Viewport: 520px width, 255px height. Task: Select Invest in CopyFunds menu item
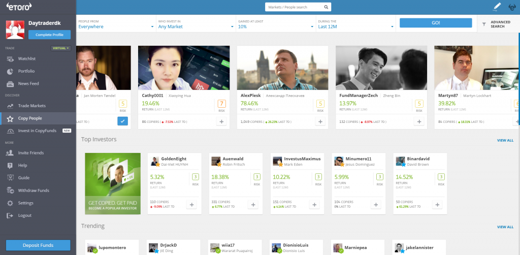point(38,131)
